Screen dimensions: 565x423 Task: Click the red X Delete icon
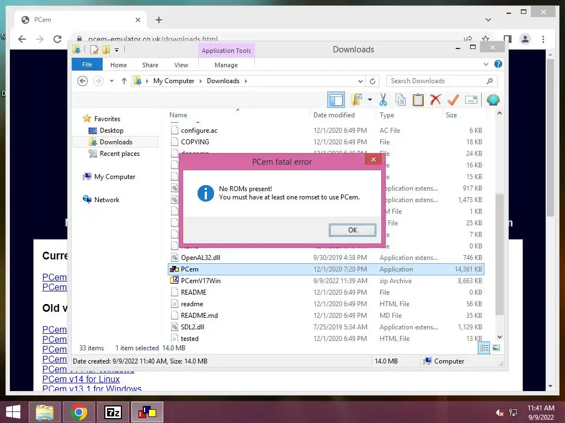click(435, 99)
